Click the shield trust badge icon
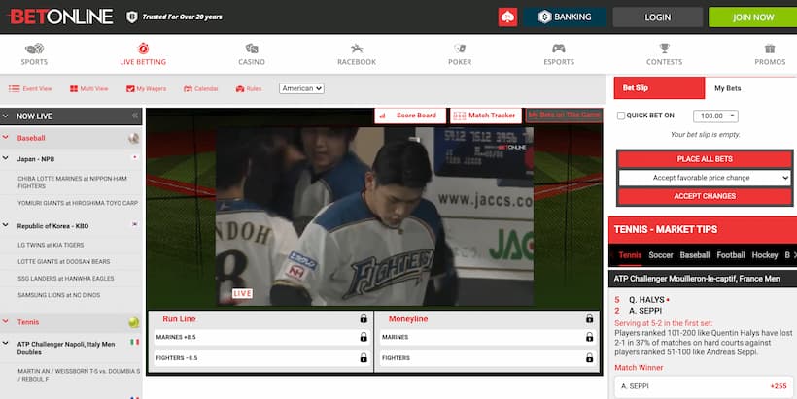 [131, 17]
